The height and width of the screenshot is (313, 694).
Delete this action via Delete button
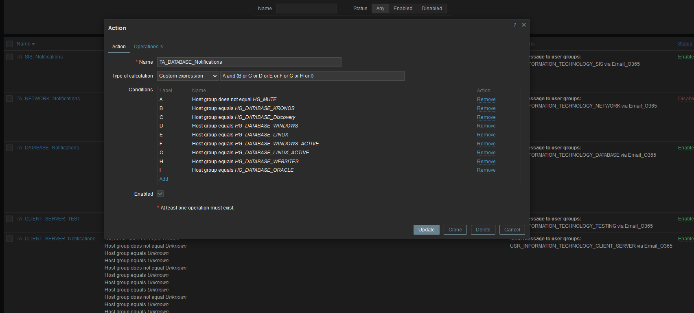(483, 230)
